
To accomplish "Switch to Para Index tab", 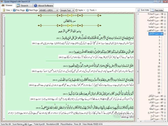I will 157,10.
